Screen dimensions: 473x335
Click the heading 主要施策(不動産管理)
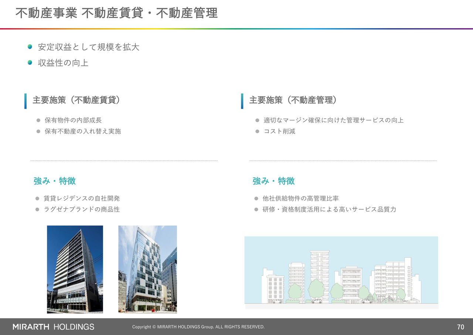coord(293,100)
